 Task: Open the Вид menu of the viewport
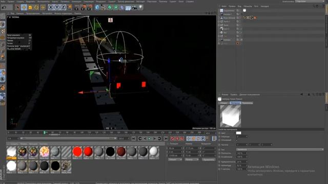[12, 13]
